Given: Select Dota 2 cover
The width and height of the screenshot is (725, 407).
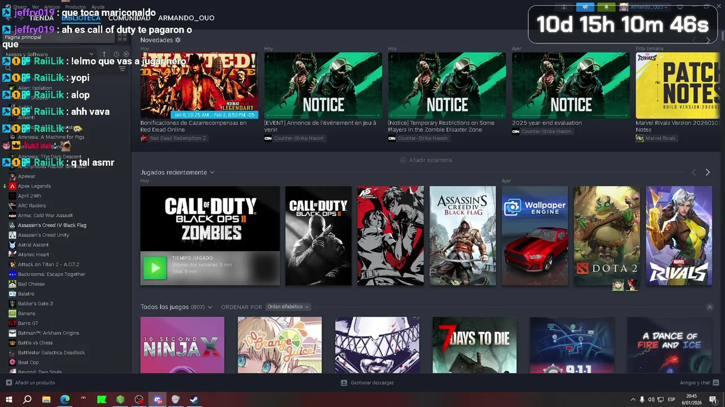Looking at the screenshot, I should coord(607,236).
